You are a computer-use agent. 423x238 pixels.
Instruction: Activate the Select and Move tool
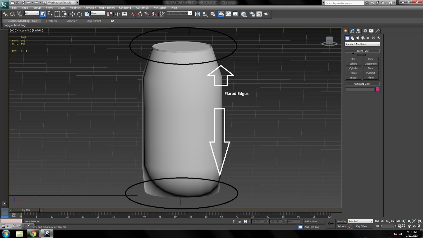72,13
